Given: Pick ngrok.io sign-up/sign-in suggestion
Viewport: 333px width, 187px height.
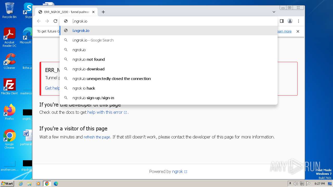Looking at the screenshot, I should (169, 98).
